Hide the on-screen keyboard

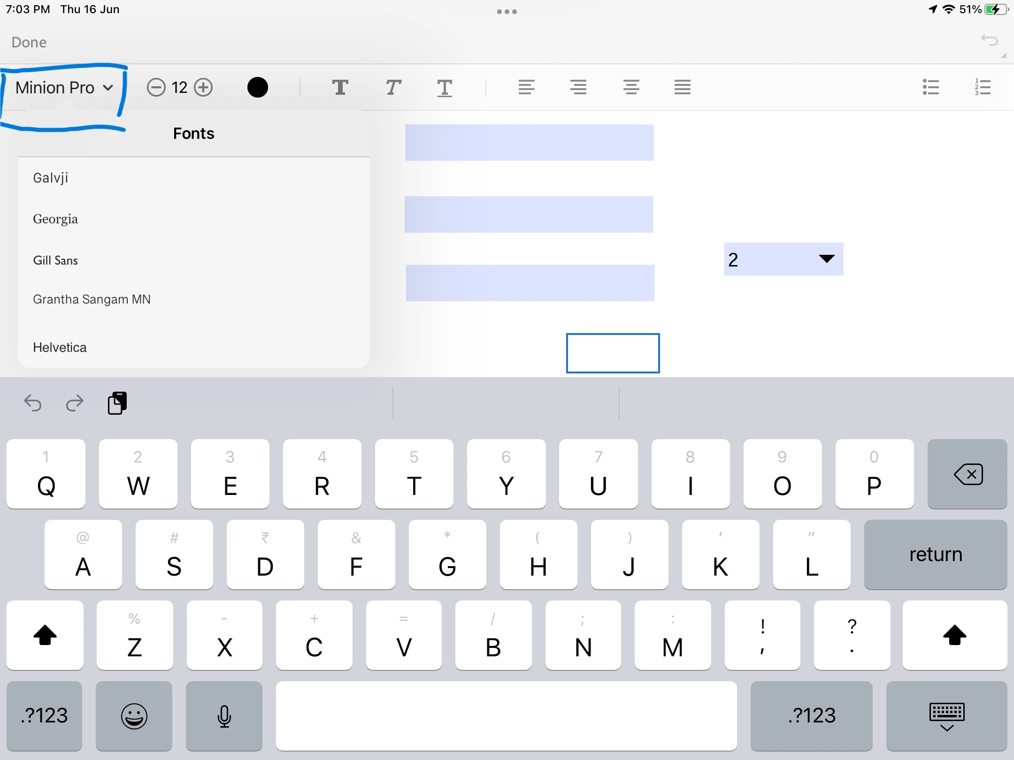tap(946, 716)
